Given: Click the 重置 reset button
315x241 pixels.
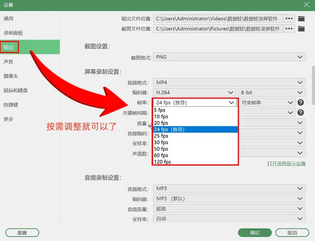Looking at the screenshot, I should [22, 233].
